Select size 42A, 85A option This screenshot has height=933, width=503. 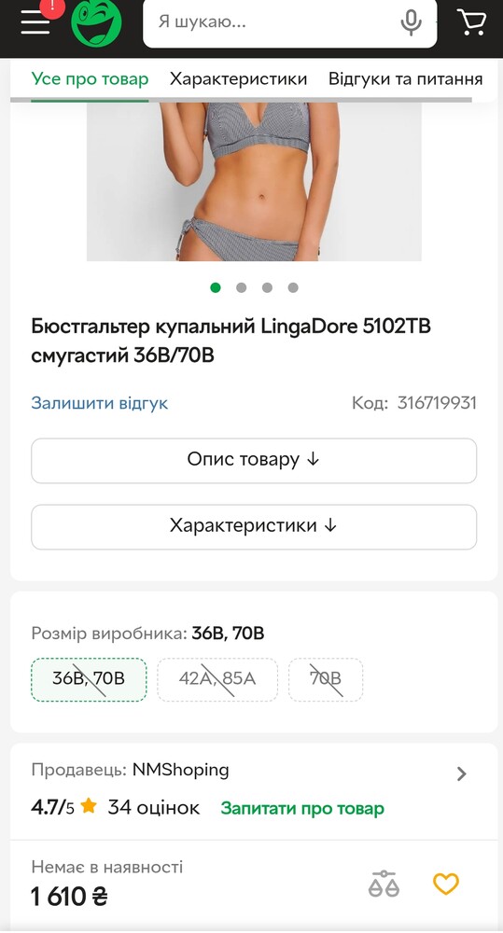[217, 679]
